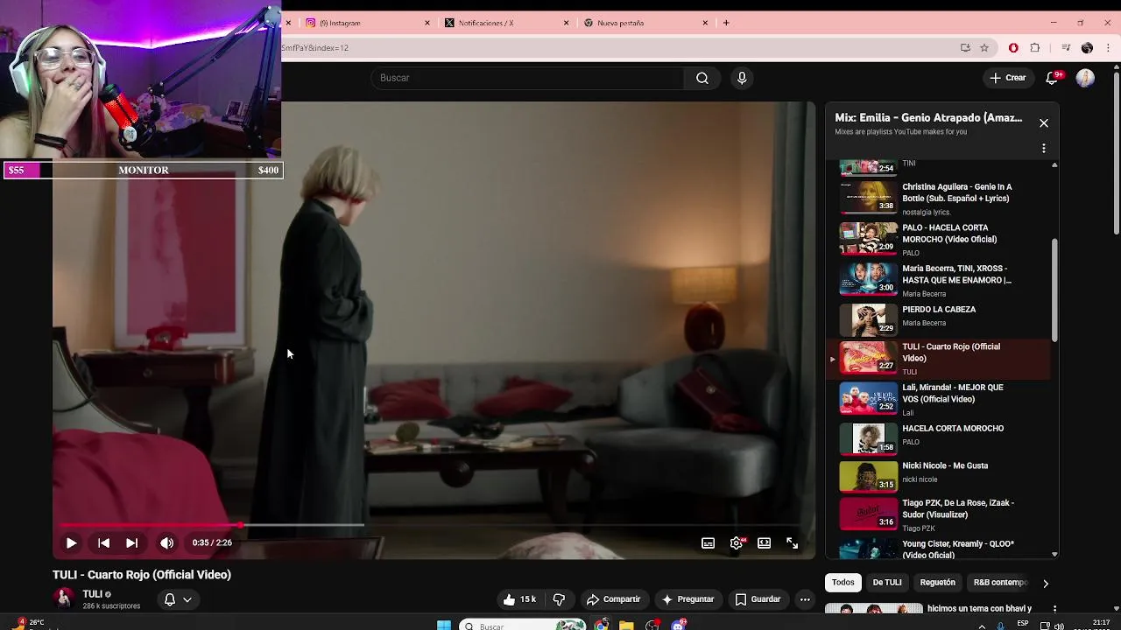
Task: Close the Instagram browser tab
Action: (427, 24)
